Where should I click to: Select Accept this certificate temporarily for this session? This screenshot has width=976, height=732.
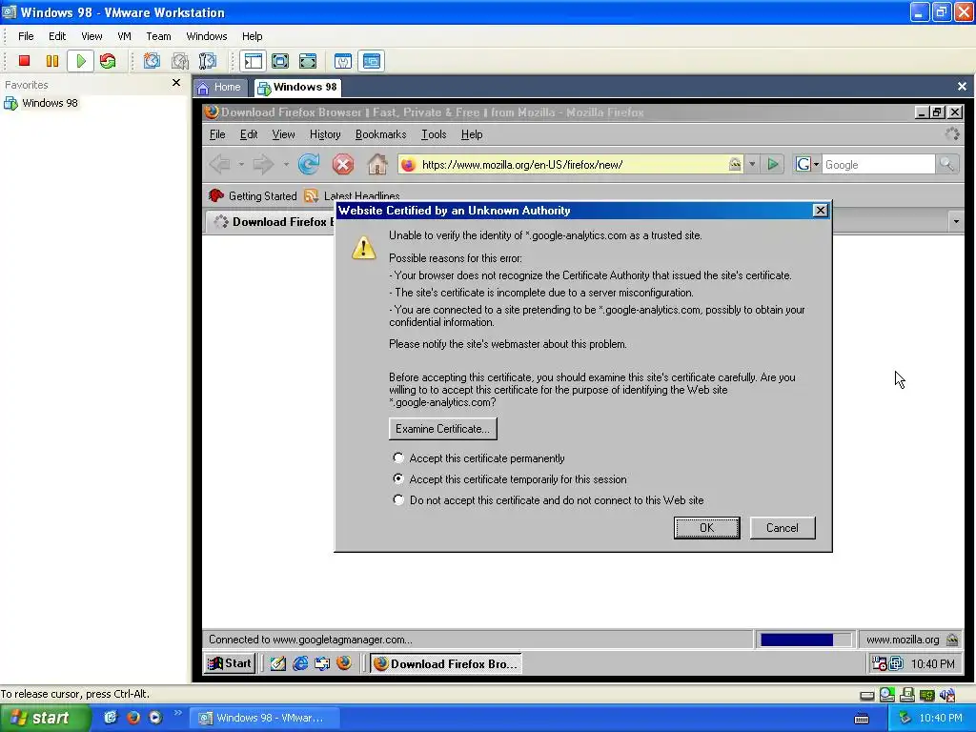click(x=511, y=479)
